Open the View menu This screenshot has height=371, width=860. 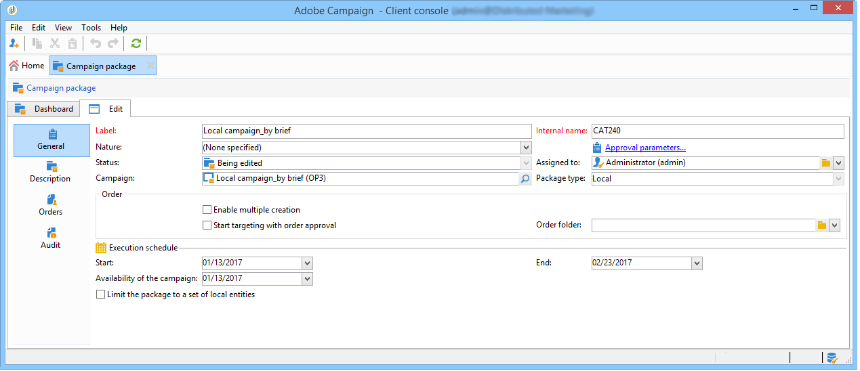(x=63, y=28)
